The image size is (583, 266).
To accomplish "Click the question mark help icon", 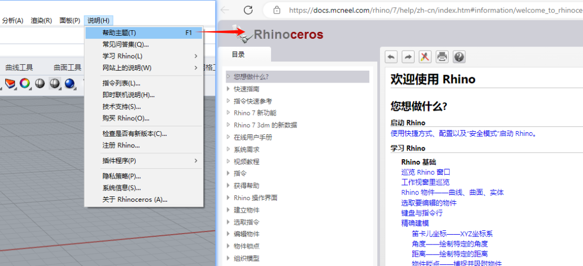I will [x=459, y=57].
